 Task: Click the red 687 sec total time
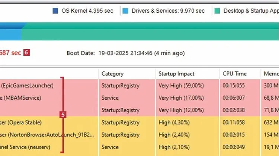[x=10, y=53]
